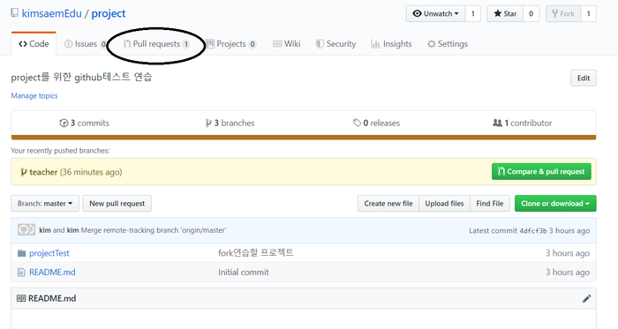Click the star icon on the Star button
This screenshot has height=329, width=618.
click(x=497, y=14)
